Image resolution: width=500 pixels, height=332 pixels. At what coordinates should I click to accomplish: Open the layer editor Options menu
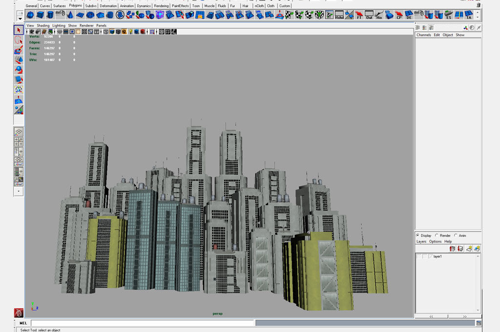click(435, 241)
